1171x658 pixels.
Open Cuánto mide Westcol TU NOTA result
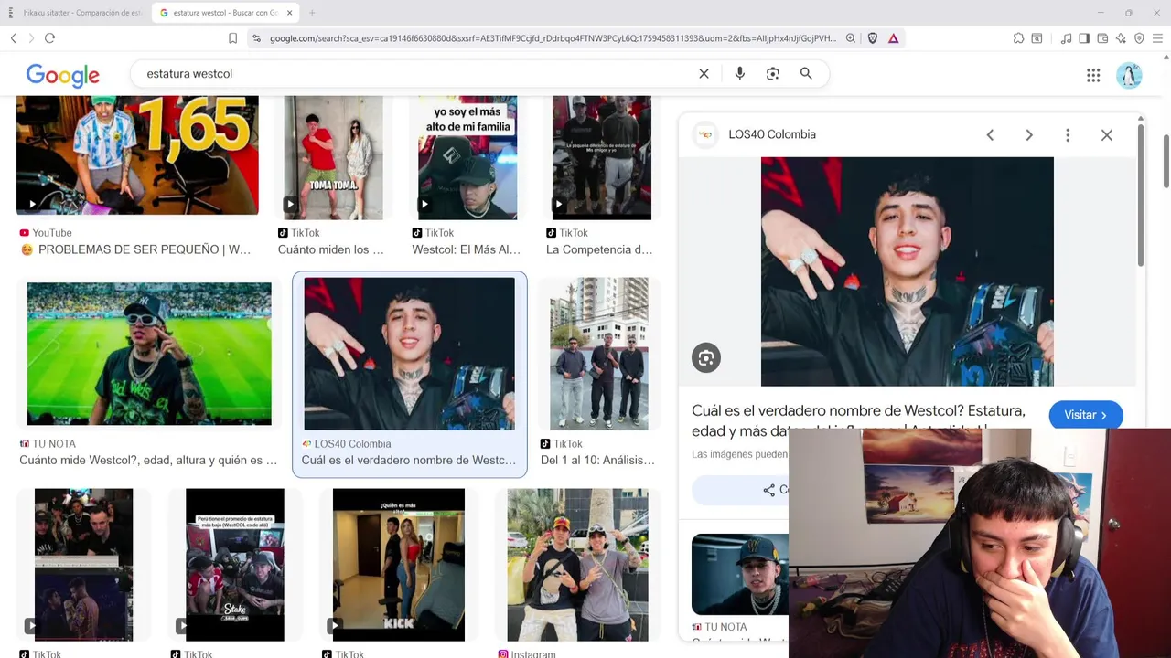pos(148,460)
